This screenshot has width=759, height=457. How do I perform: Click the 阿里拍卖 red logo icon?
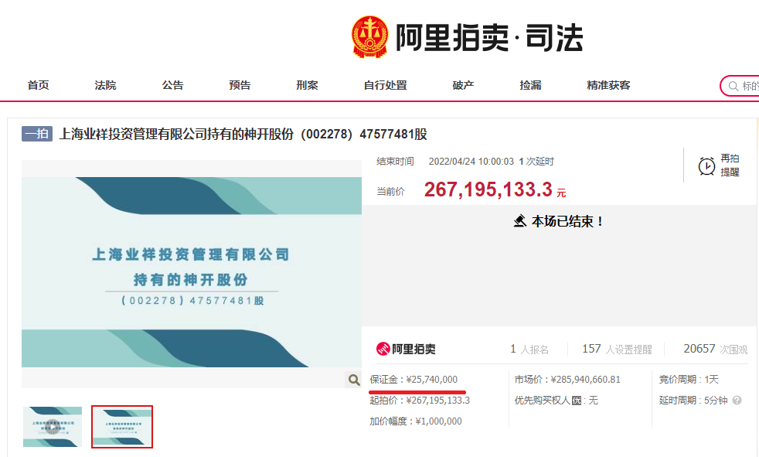tap(383, 349)
